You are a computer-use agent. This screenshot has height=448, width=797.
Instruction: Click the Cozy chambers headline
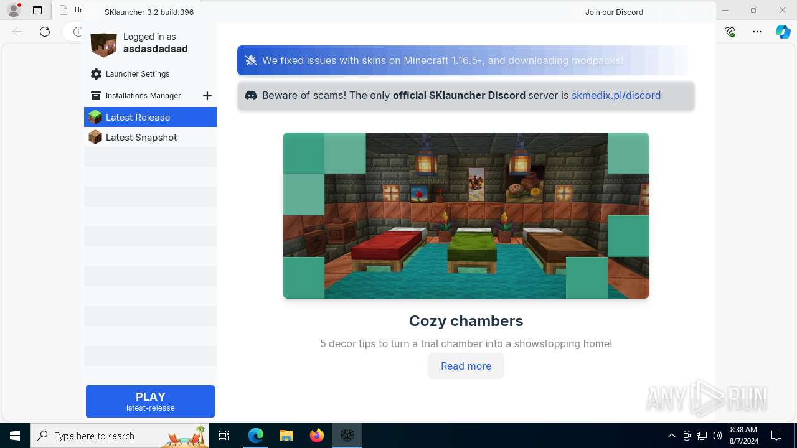466,321
